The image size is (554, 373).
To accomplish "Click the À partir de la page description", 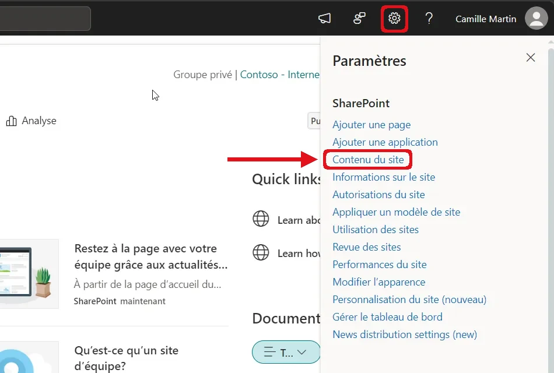I will [x=148, y=284].
